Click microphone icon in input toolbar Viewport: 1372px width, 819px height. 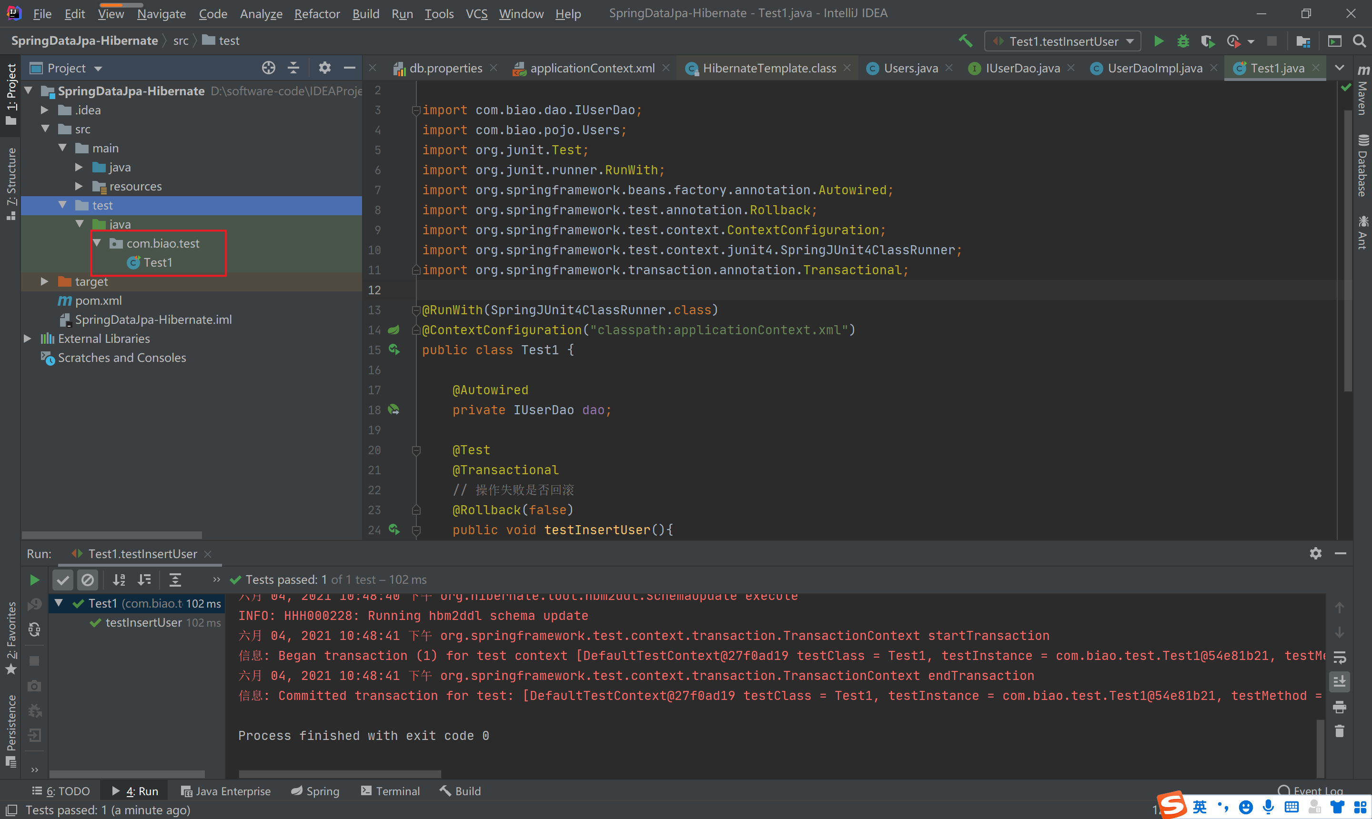click(x=1268, y=808)
